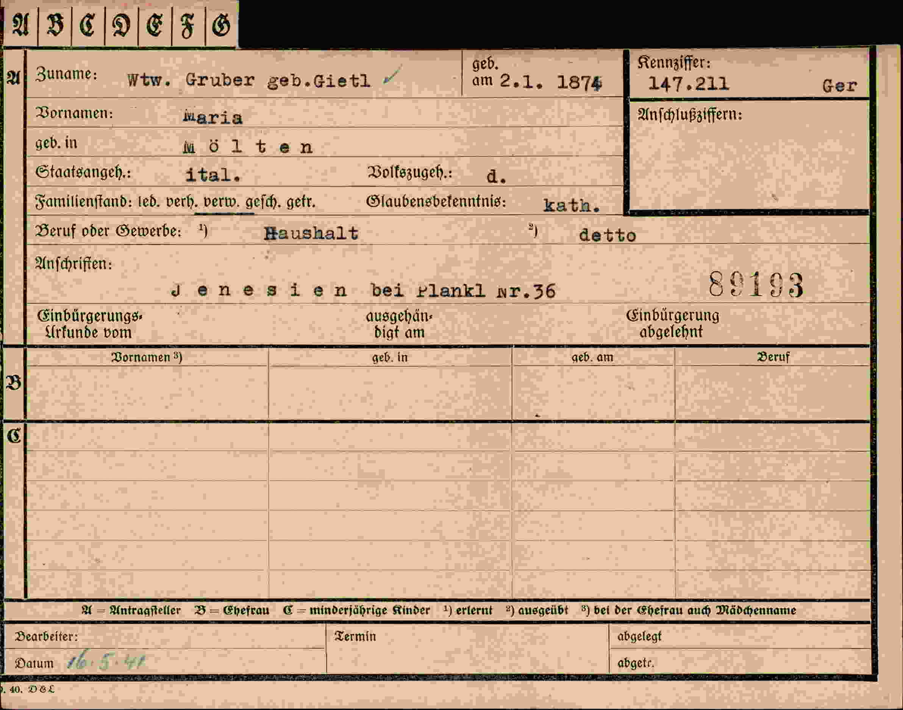This screenshot has width=903, height=710.
Task: Select the index tab letter E
Action: click(154, 25)
